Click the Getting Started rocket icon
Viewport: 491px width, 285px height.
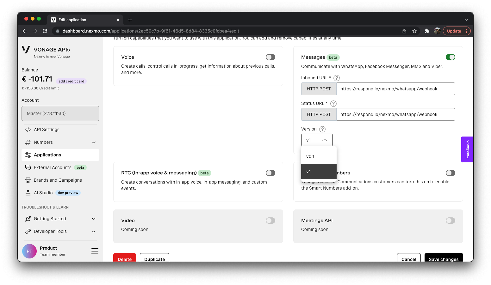(28, 219)
